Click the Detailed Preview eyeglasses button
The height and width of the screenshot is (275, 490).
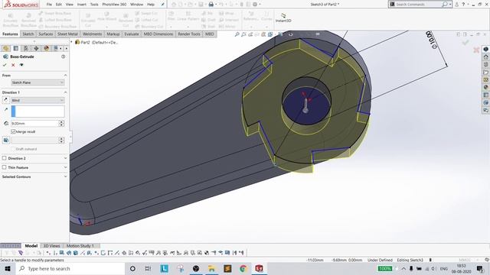click(21, 65)
